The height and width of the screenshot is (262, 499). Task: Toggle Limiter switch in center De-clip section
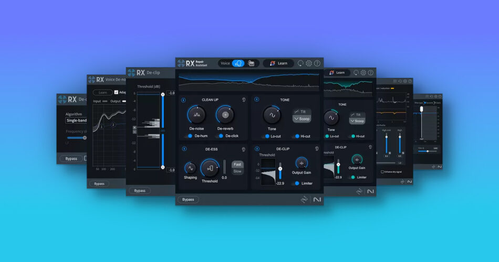point(297,183)
